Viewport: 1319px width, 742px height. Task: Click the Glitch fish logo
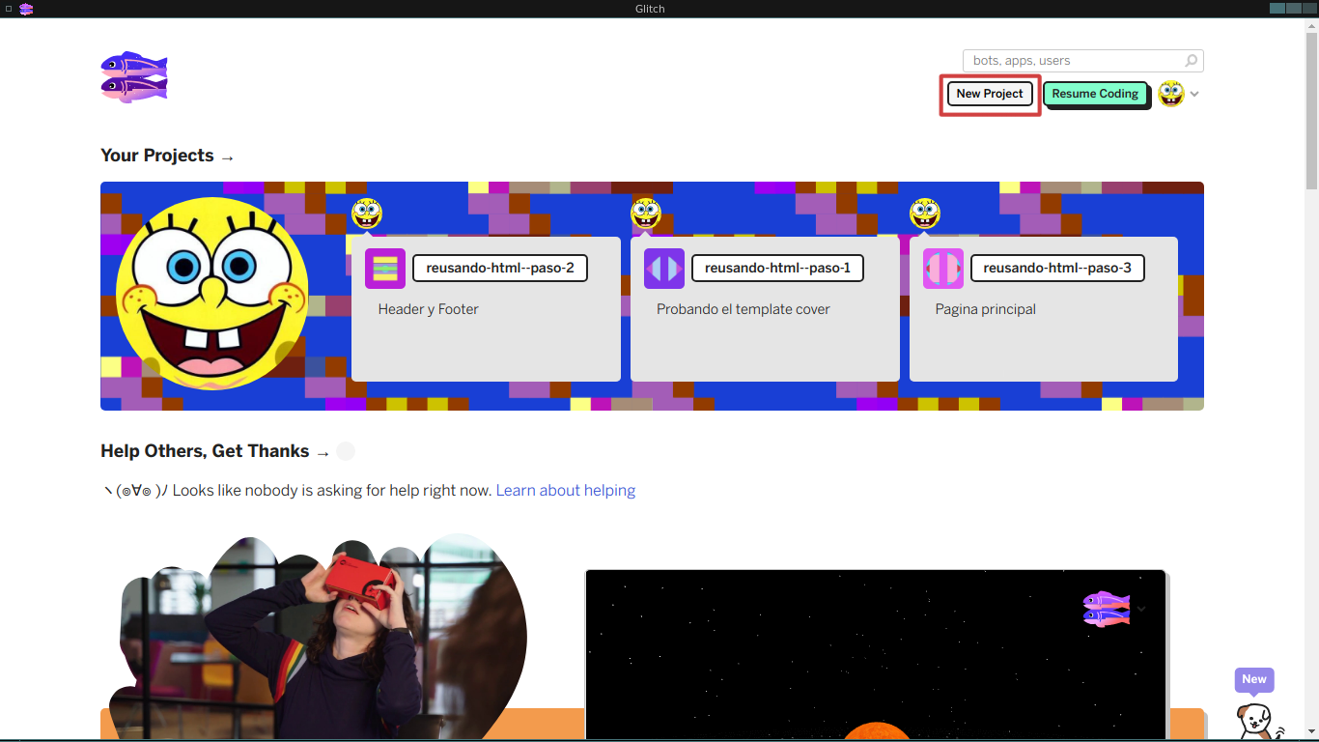134,76
